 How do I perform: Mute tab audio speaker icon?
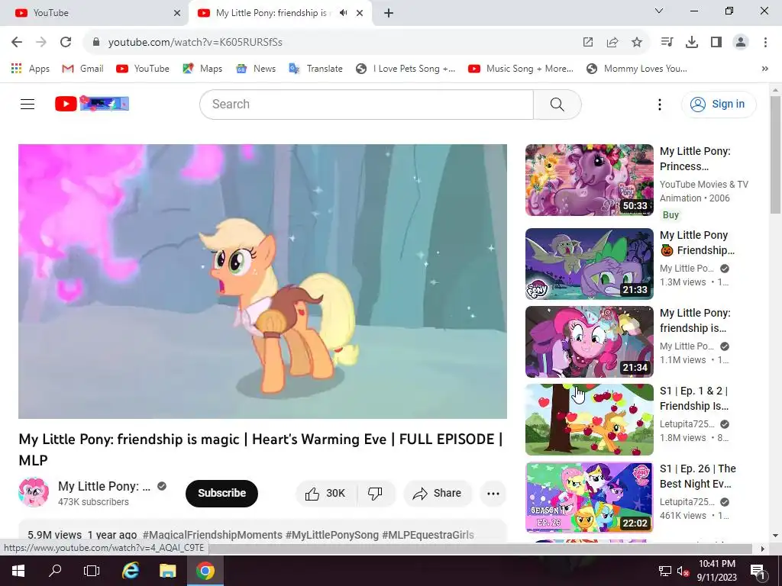(x=343, y=13)
